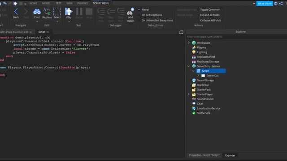Switch to the Place Number 436 tab
The width and height of the screenshot is (287, 161).
tap(14, 32)
